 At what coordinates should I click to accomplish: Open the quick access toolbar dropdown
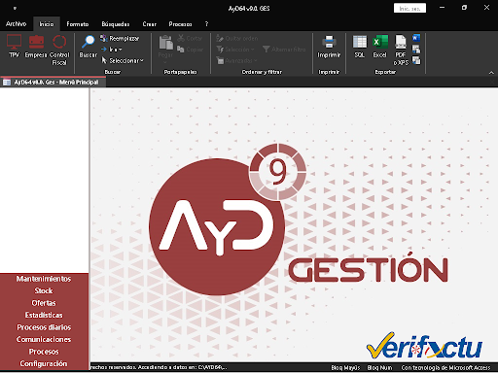15,9
